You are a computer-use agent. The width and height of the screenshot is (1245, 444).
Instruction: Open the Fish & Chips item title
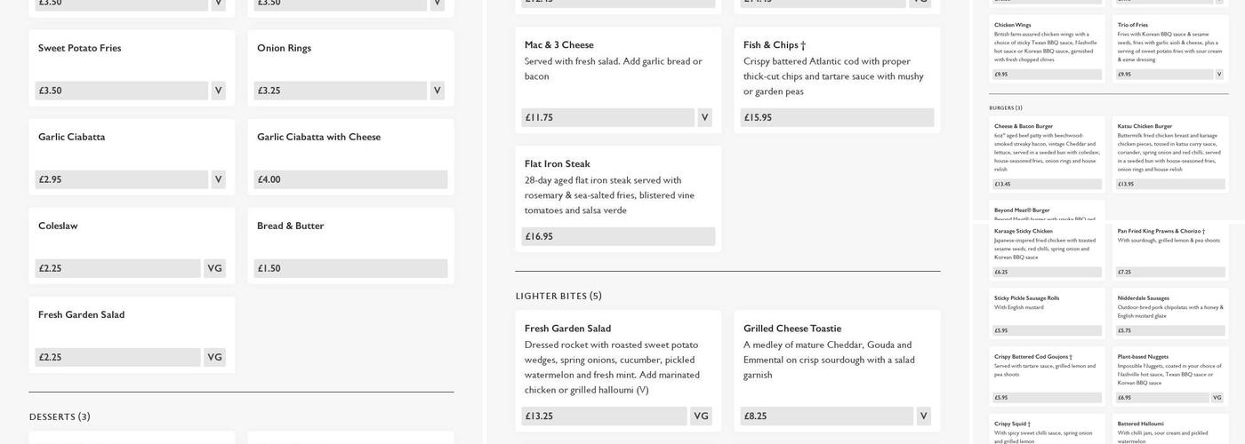(775, 45)
